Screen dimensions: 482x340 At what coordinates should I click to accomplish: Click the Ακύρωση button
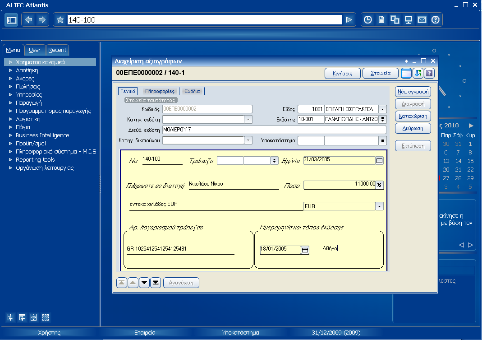(x=413, y=128)
